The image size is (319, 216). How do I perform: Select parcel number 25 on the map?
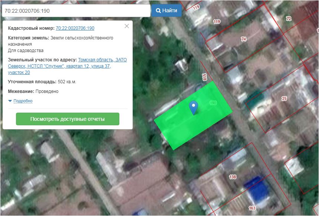[284, 99]
